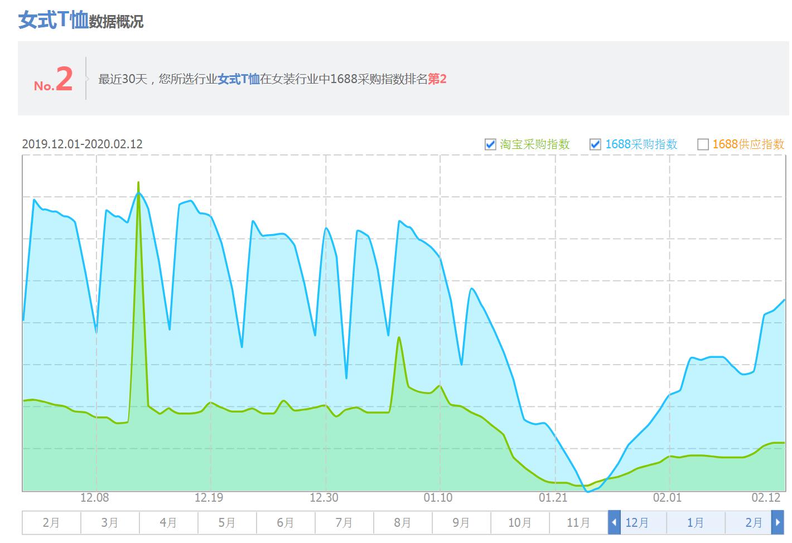Click 1月 in the highlighted slider range
792x543 pixels.
click(x=696, y=523)
